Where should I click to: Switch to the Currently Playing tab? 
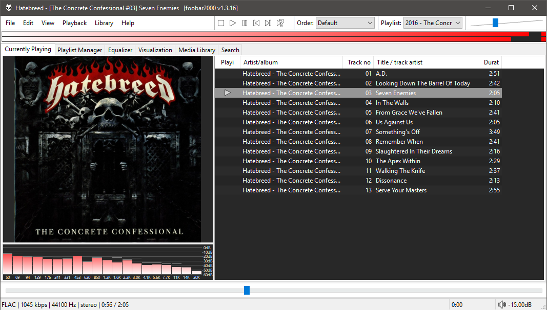(x=28, y=50)
